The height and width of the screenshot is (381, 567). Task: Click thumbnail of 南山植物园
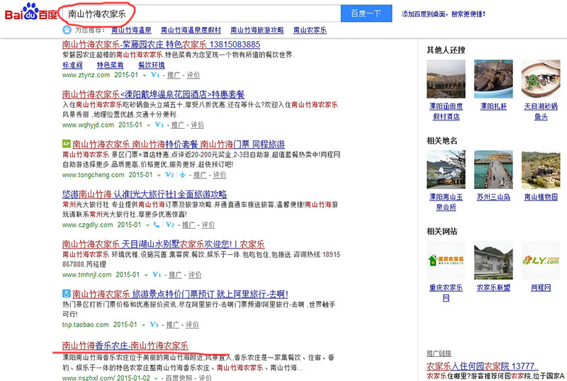pyautogui.click(x=541, y=169)
